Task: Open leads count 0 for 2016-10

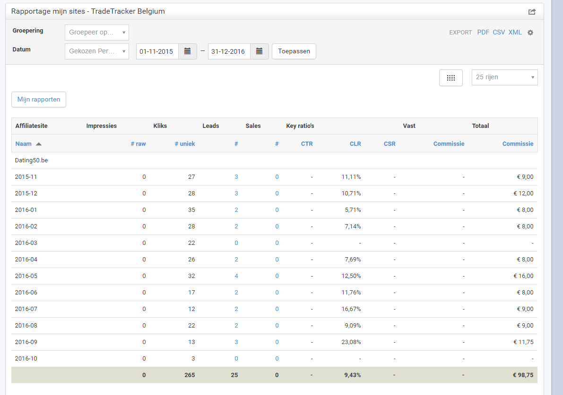Action: coord(236,358)
